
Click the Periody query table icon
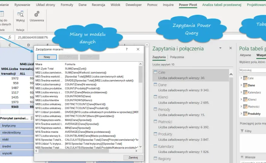pyautogui.click(x=155, y=109)
